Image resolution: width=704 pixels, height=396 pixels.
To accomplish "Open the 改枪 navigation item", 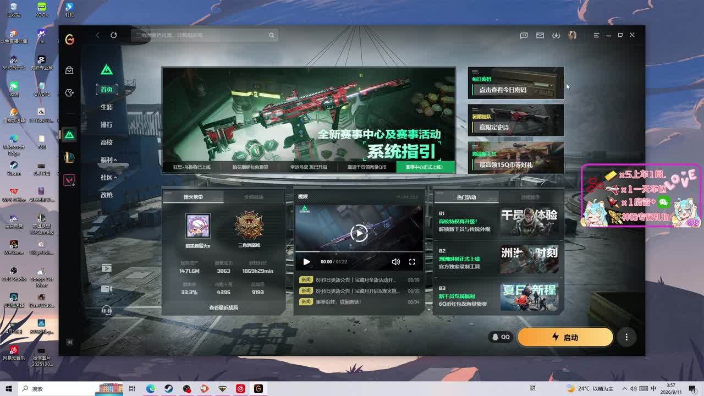I will coord(107,195).
